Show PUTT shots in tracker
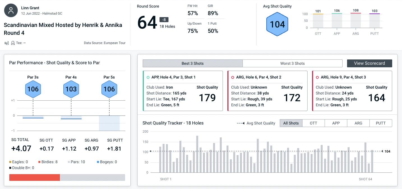This screenshot has height=189, width=402. click(x=381, y=123)
